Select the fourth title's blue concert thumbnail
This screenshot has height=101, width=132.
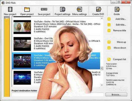click(22, 78)
